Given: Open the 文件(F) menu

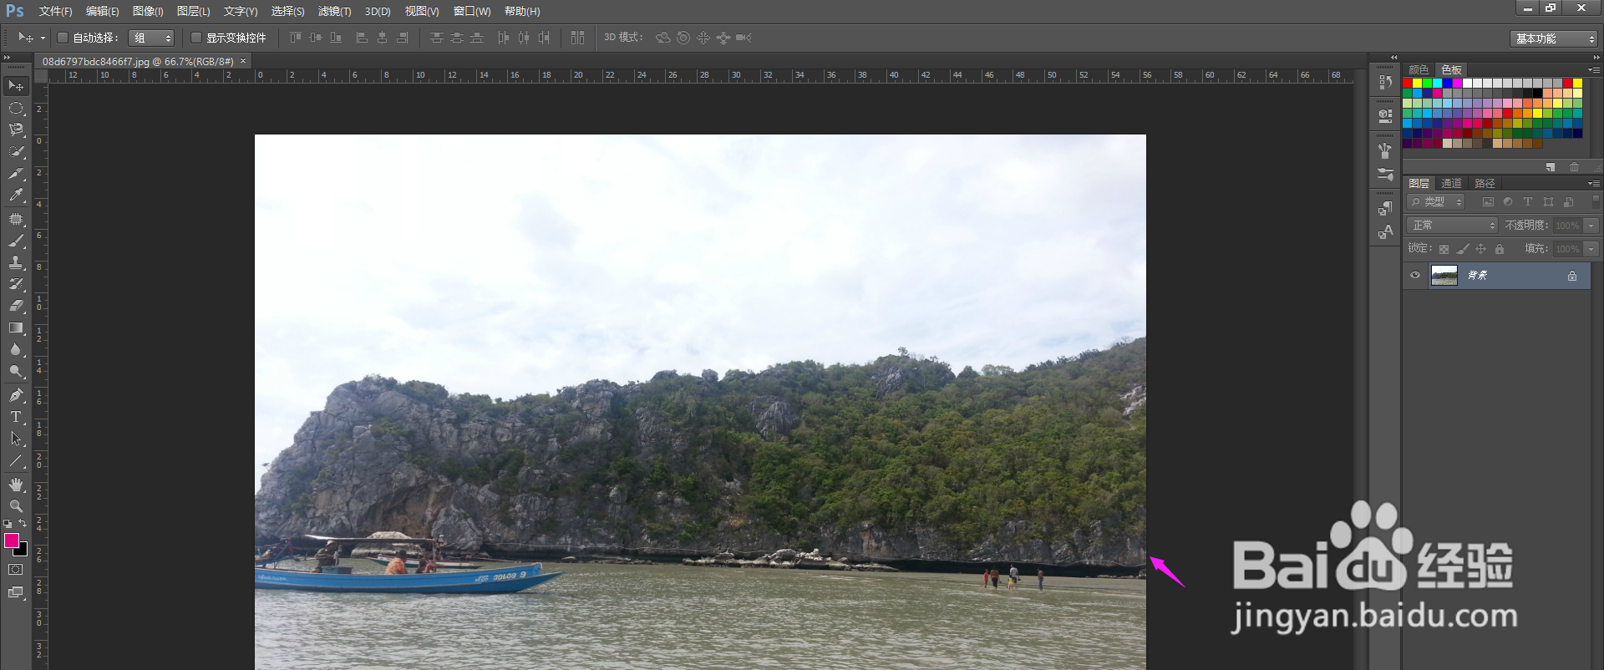Looking at the screenshot, I should [x=56, y=11].
